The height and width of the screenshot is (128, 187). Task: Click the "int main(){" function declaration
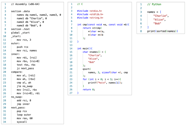[x=86, y=49]
